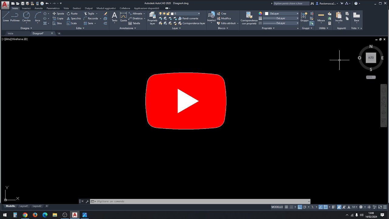Open the Misura measure tool
This screenshot has height=219, width=389.
coord(321,17)
